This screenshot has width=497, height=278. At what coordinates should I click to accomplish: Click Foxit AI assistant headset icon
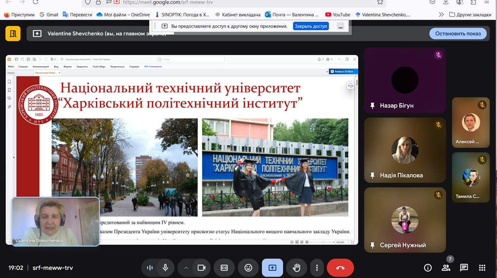(350, 86)
